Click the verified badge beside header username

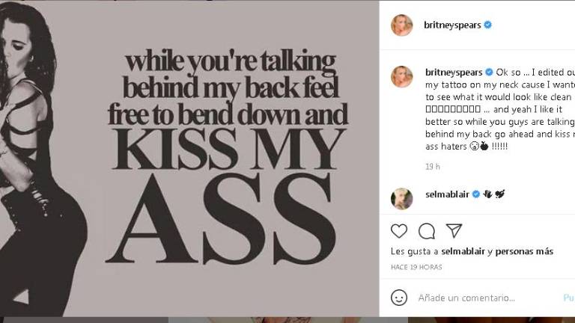488,25
